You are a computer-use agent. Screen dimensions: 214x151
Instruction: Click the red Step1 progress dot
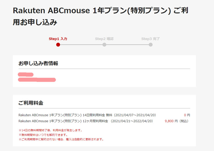pyautogui.click(x=58, y=45)
